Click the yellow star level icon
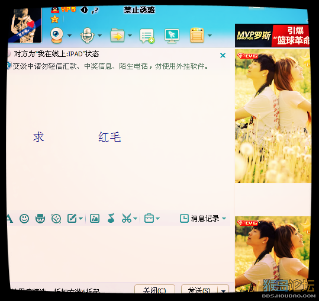319x301 pixels. 54,19
